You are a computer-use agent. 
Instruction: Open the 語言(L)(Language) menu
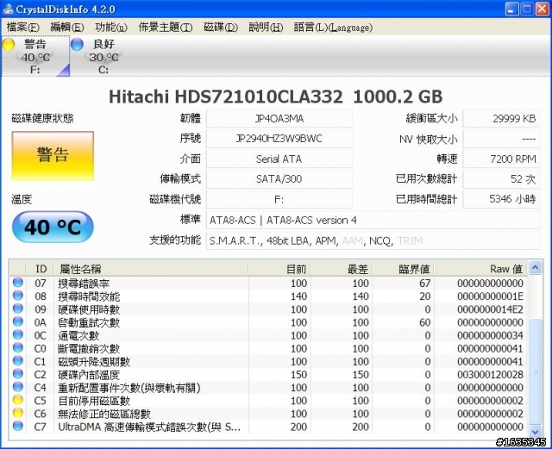click(x=333, y=27)
